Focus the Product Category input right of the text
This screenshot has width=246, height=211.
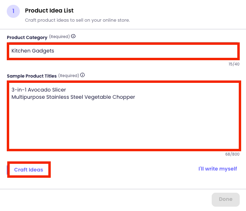click(x=145, y=51)
